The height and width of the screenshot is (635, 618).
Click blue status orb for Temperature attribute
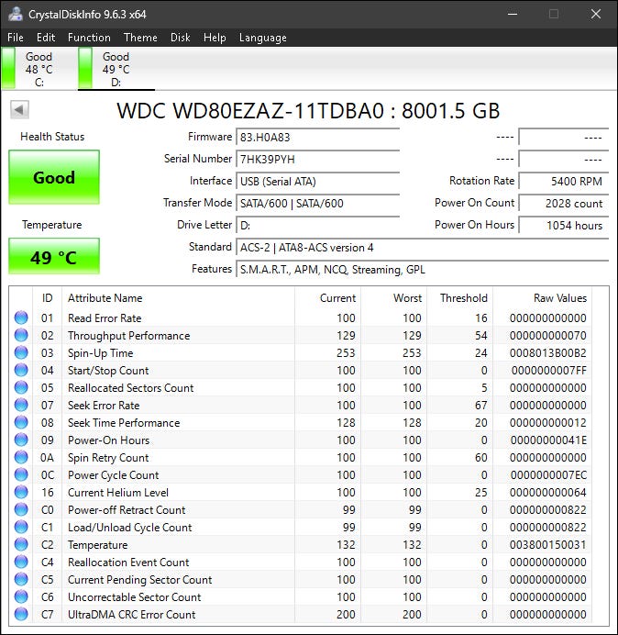[x=21, y=545]
